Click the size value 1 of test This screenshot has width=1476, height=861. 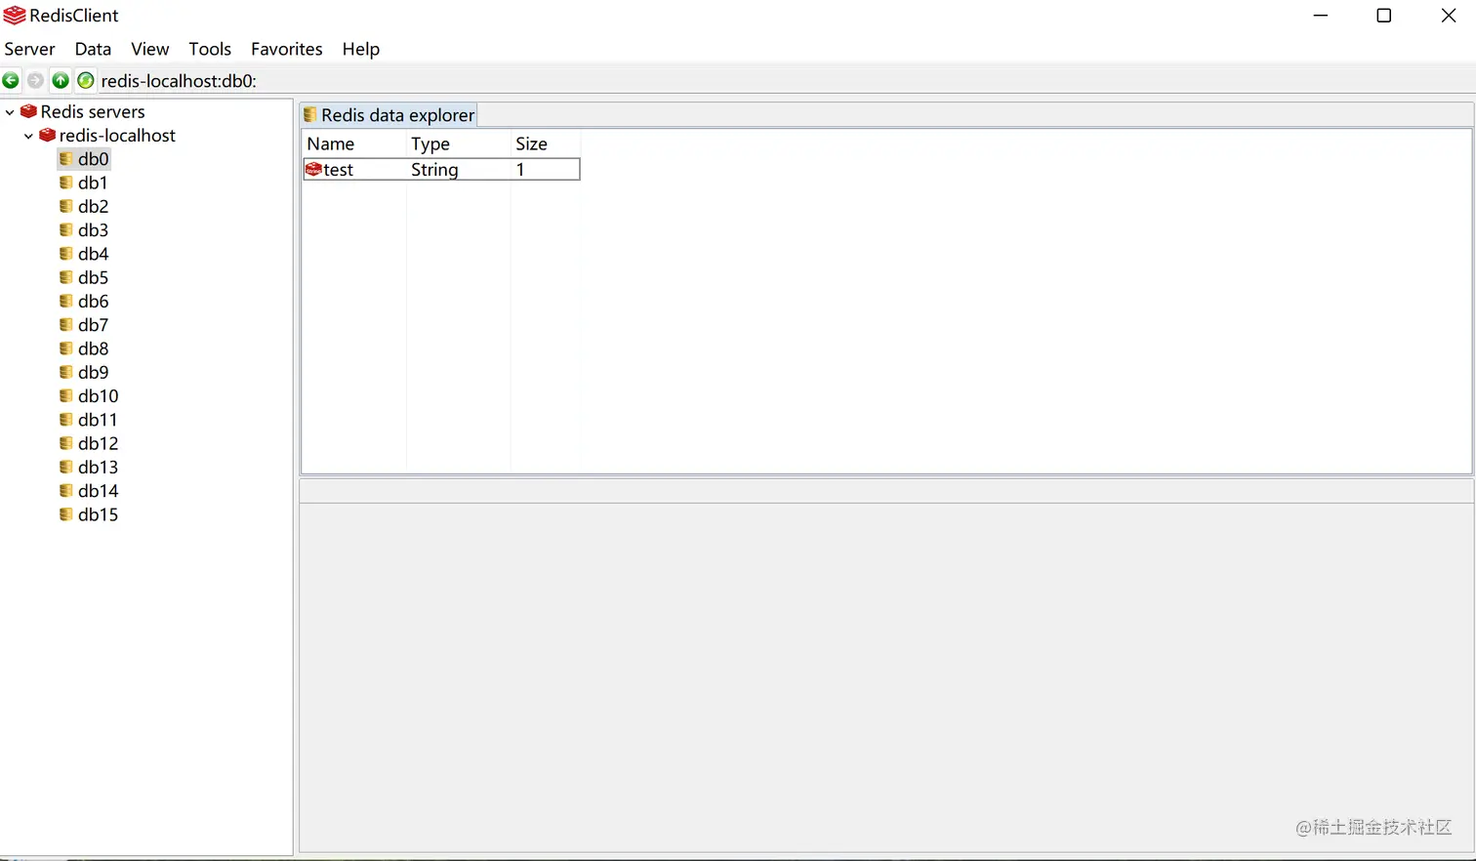520,169
